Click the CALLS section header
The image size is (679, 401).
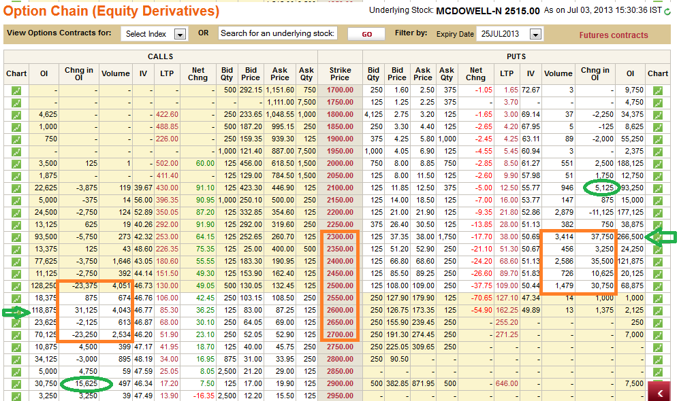[x=160, y=56]
